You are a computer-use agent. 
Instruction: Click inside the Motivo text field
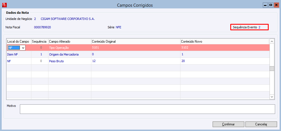point(147,109)
